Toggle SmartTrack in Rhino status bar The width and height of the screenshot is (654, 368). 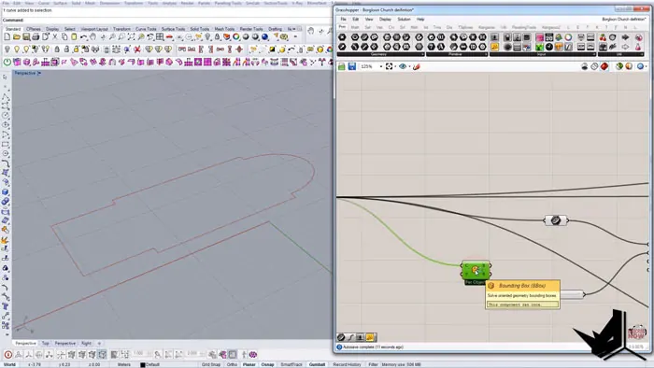(291, 364)
